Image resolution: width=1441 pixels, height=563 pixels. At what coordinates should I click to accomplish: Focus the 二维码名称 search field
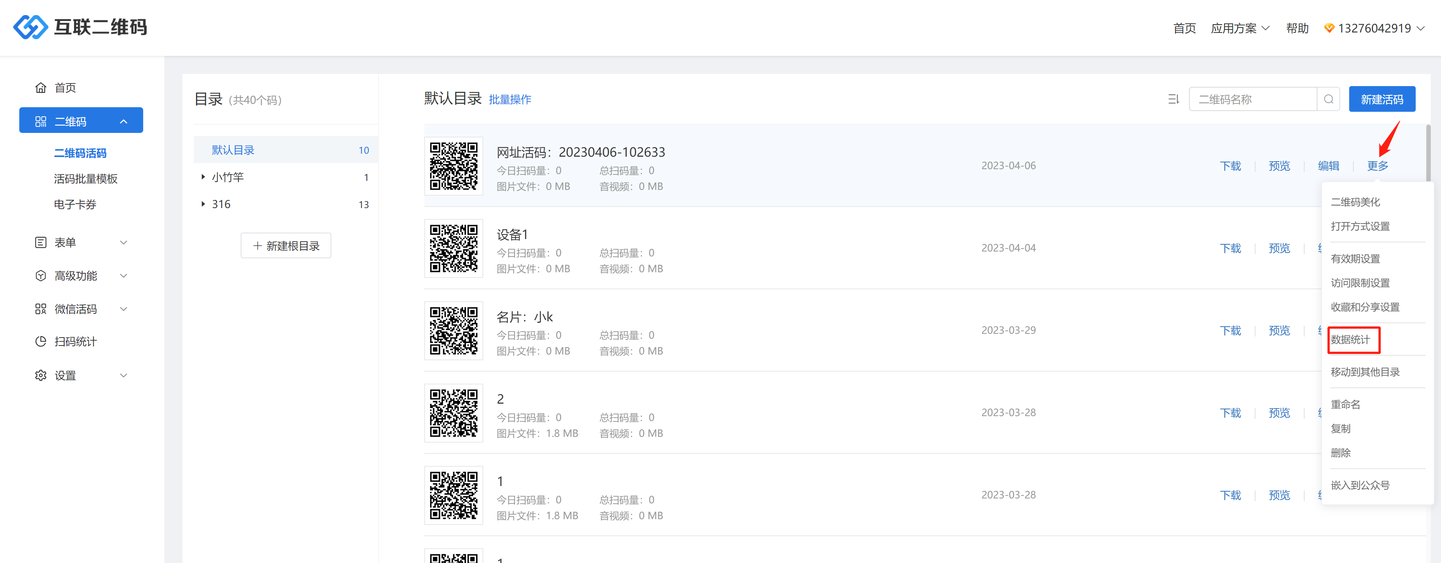(1252, 99)
